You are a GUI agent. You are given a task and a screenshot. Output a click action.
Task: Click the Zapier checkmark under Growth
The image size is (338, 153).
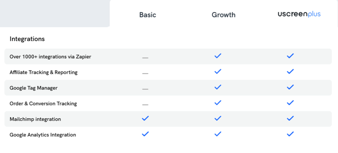218,56
